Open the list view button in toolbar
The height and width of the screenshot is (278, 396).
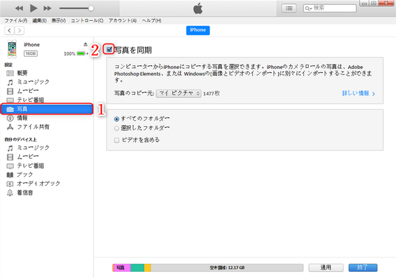coord(289,9)
